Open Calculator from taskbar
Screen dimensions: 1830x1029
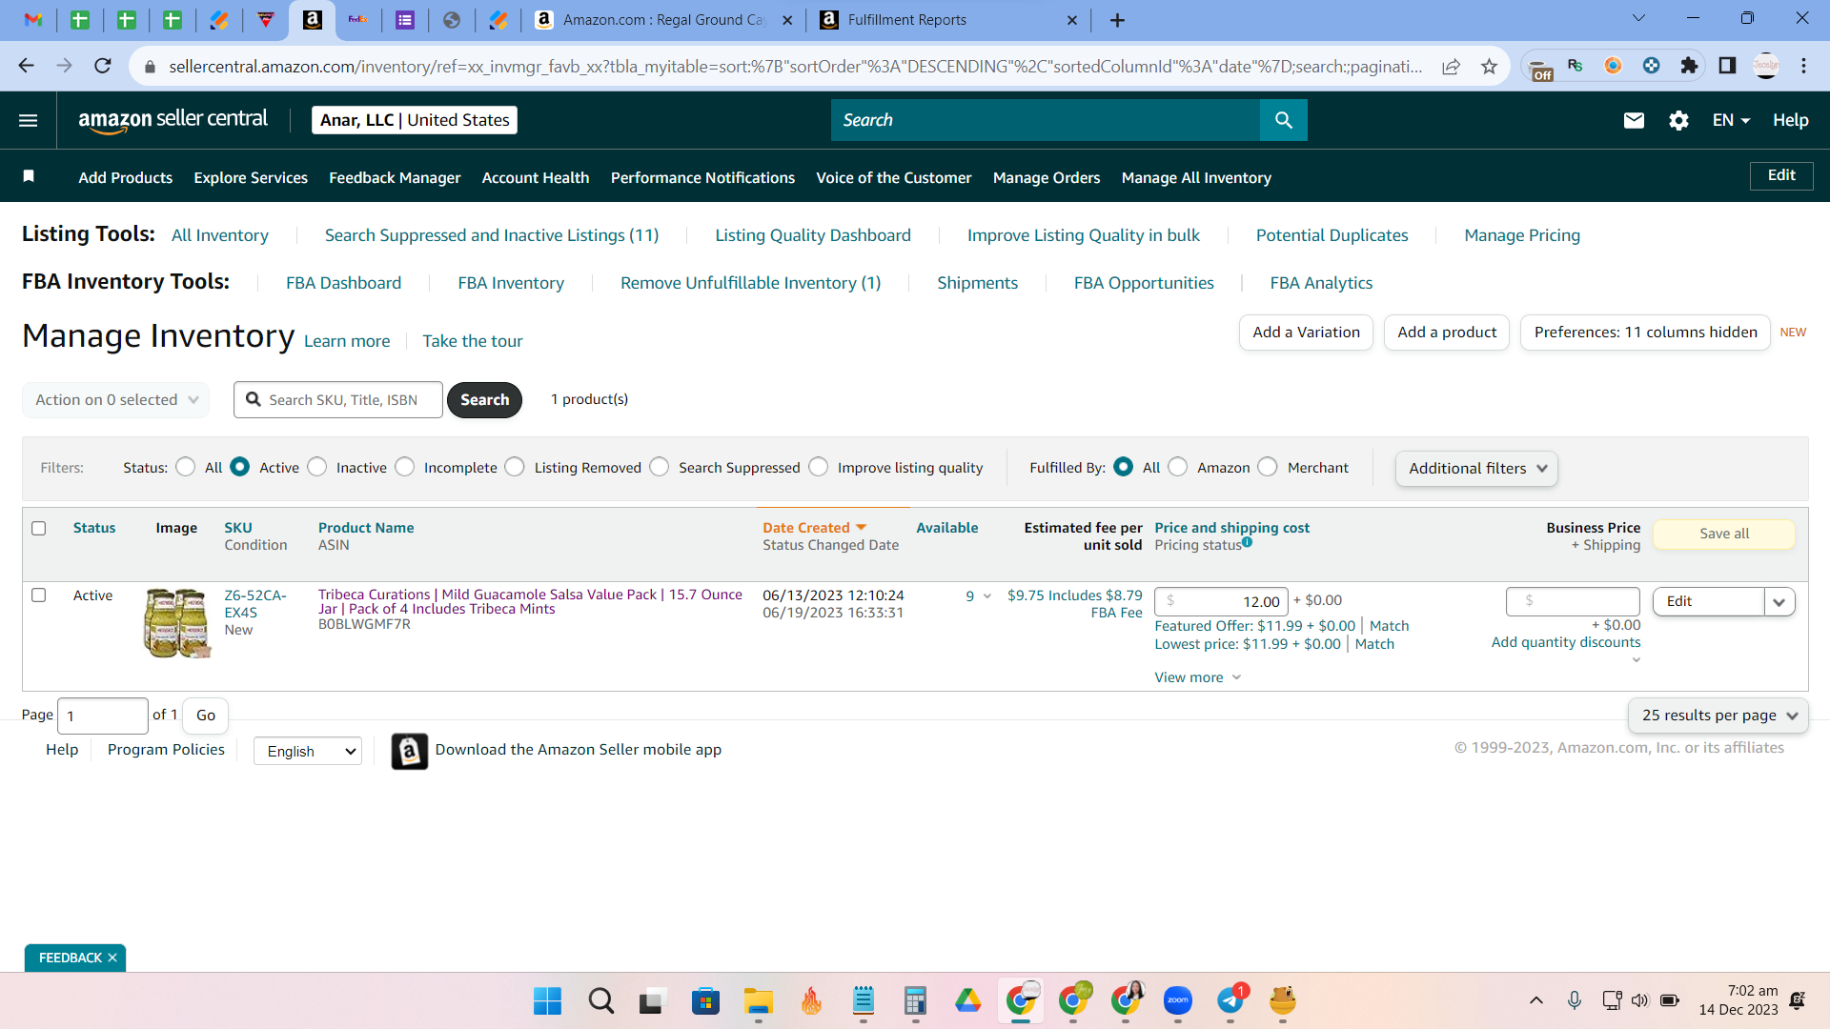click(915, 1000)
